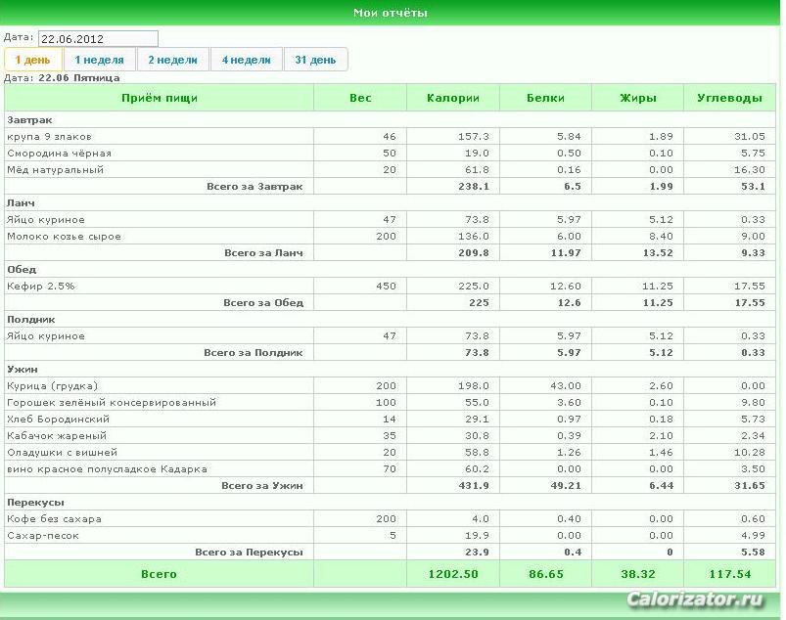Switch to the '31 день' tab
Viewport: 786px width, 620px height.
(x=315, y=60)
